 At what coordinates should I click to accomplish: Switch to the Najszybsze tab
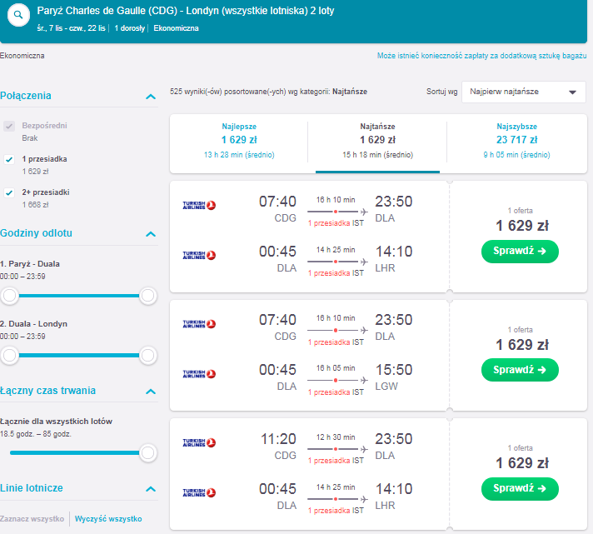pos(516,141)
